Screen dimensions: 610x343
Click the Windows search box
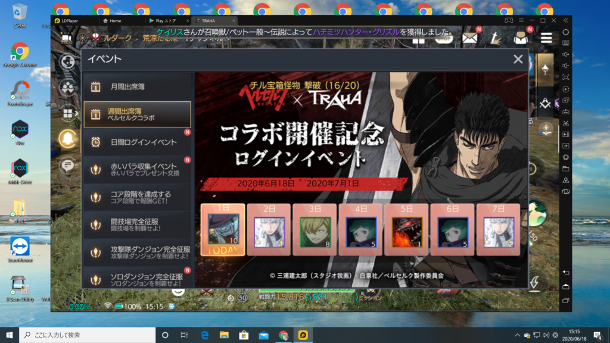(x=88, y=335)
